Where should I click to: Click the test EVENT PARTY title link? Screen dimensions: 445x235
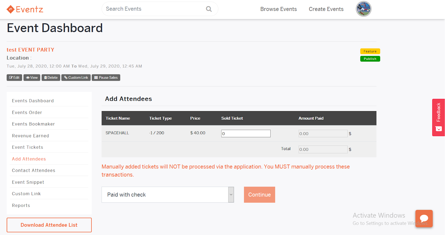tap(31, 50)
